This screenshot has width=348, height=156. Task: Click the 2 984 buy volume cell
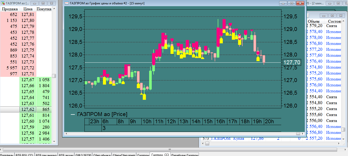point(44,133)
